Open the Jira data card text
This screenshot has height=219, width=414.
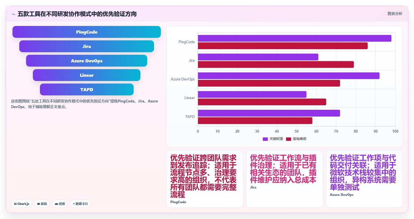point(283,169)
